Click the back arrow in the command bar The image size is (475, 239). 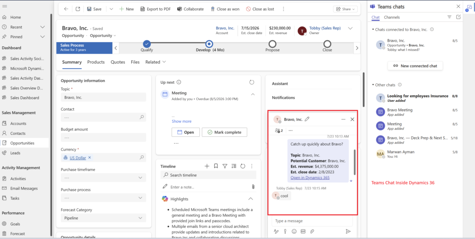[66, 9]
